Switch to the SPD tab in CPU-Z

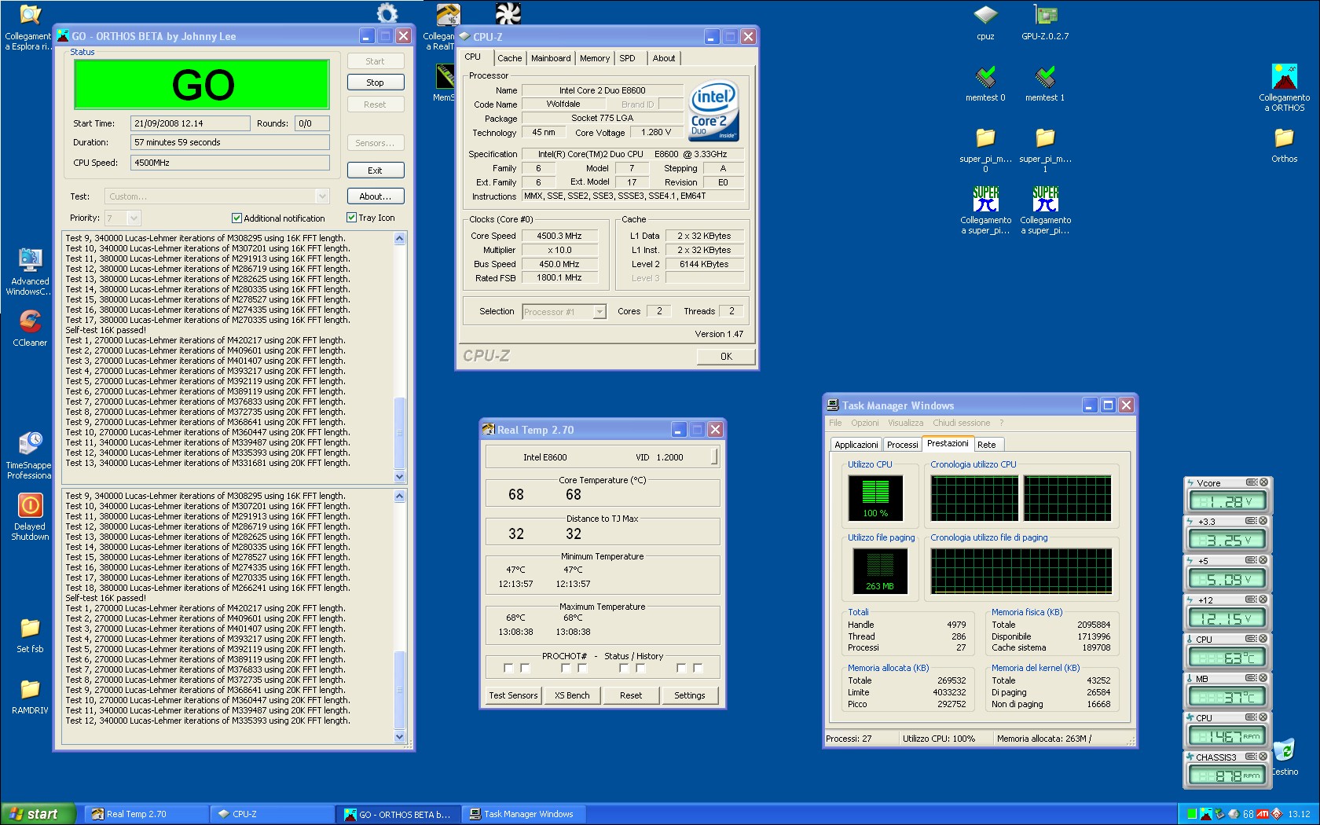click(x=627, y=58)
